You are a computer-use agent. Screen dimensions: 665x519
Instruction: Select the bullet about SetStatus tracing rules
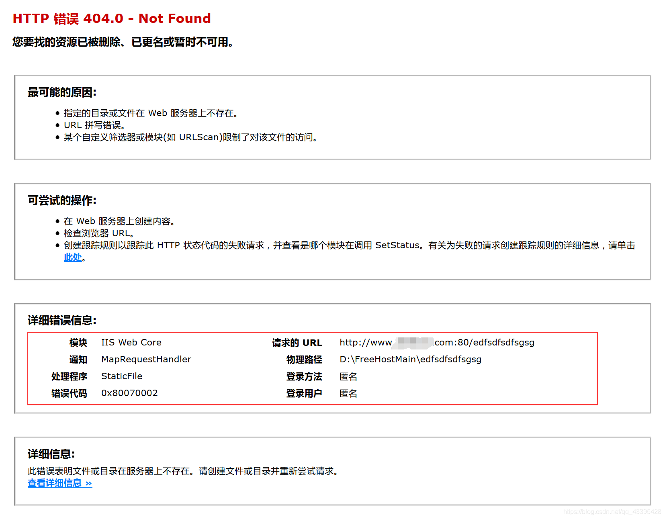click(350, 251)
